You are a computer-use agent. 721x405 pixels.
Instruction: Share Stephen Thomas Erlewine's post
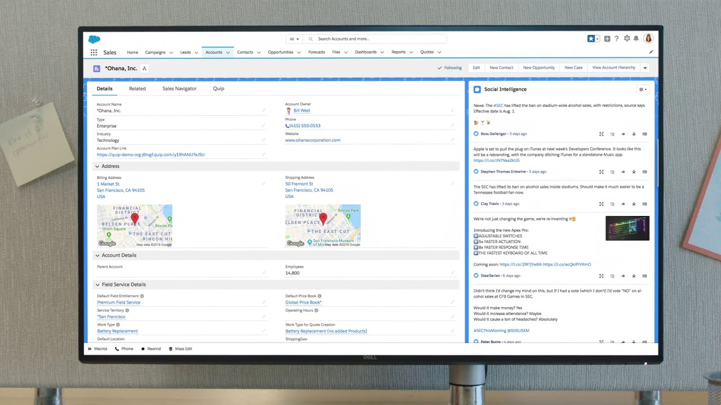coord(623,172)
